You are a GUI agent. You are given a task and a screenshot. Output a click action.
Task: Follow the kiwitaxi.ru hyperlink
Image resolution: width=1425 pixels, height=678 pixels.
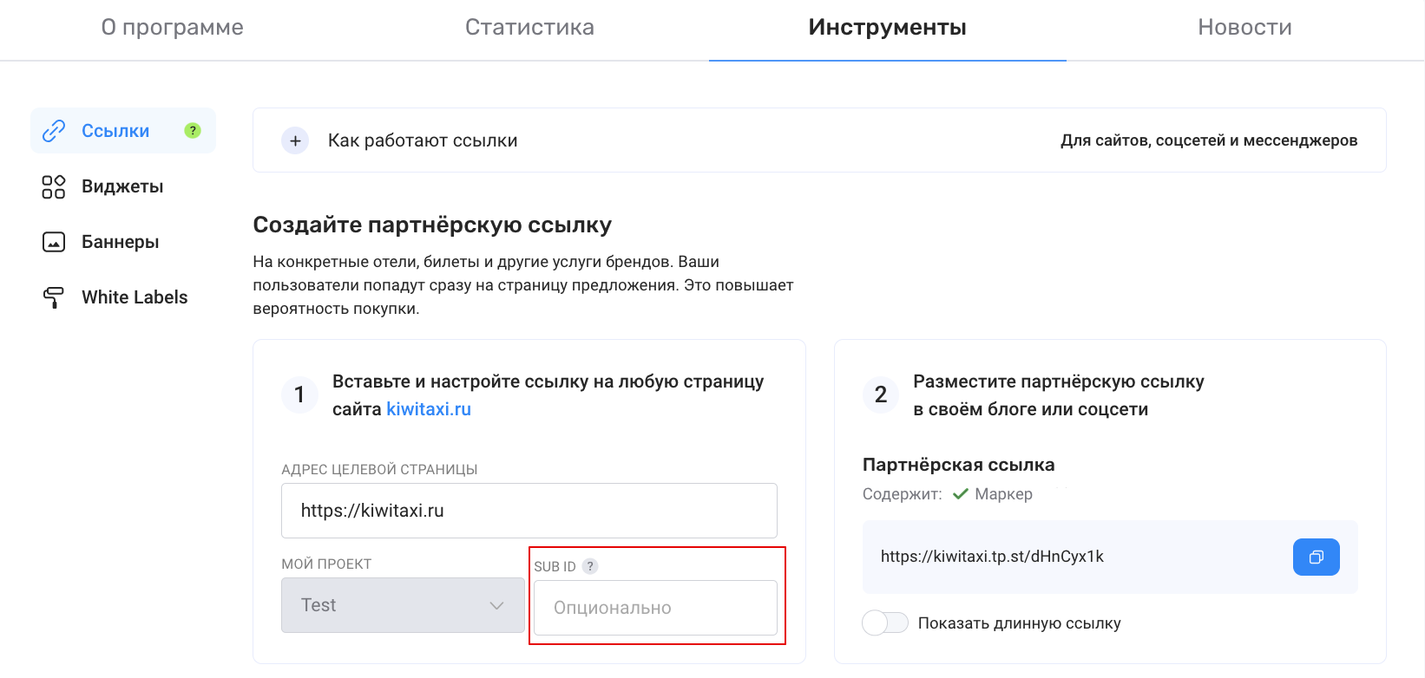tap(429, 409)
